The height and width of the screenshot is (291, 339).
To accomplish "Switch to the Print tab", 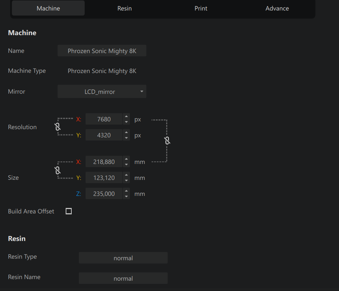I will pos(201,9).
